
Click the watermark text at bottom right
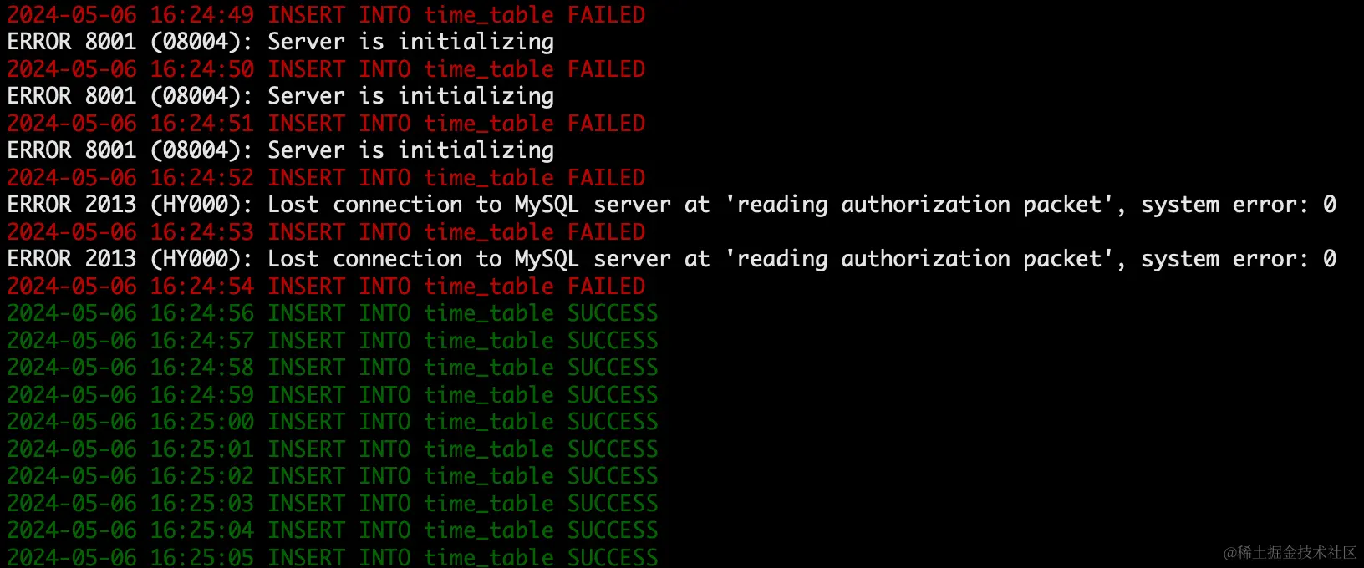[1290, 553]
